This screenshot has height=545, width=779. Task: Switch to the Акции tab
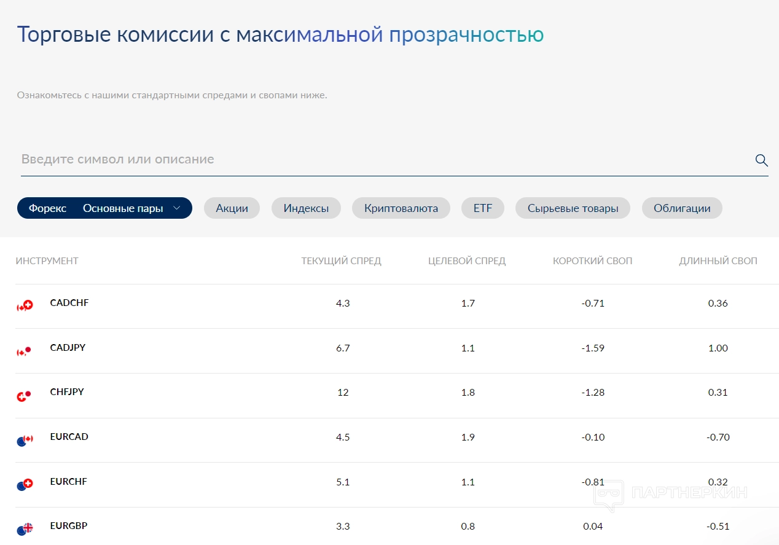pos(232,208)
